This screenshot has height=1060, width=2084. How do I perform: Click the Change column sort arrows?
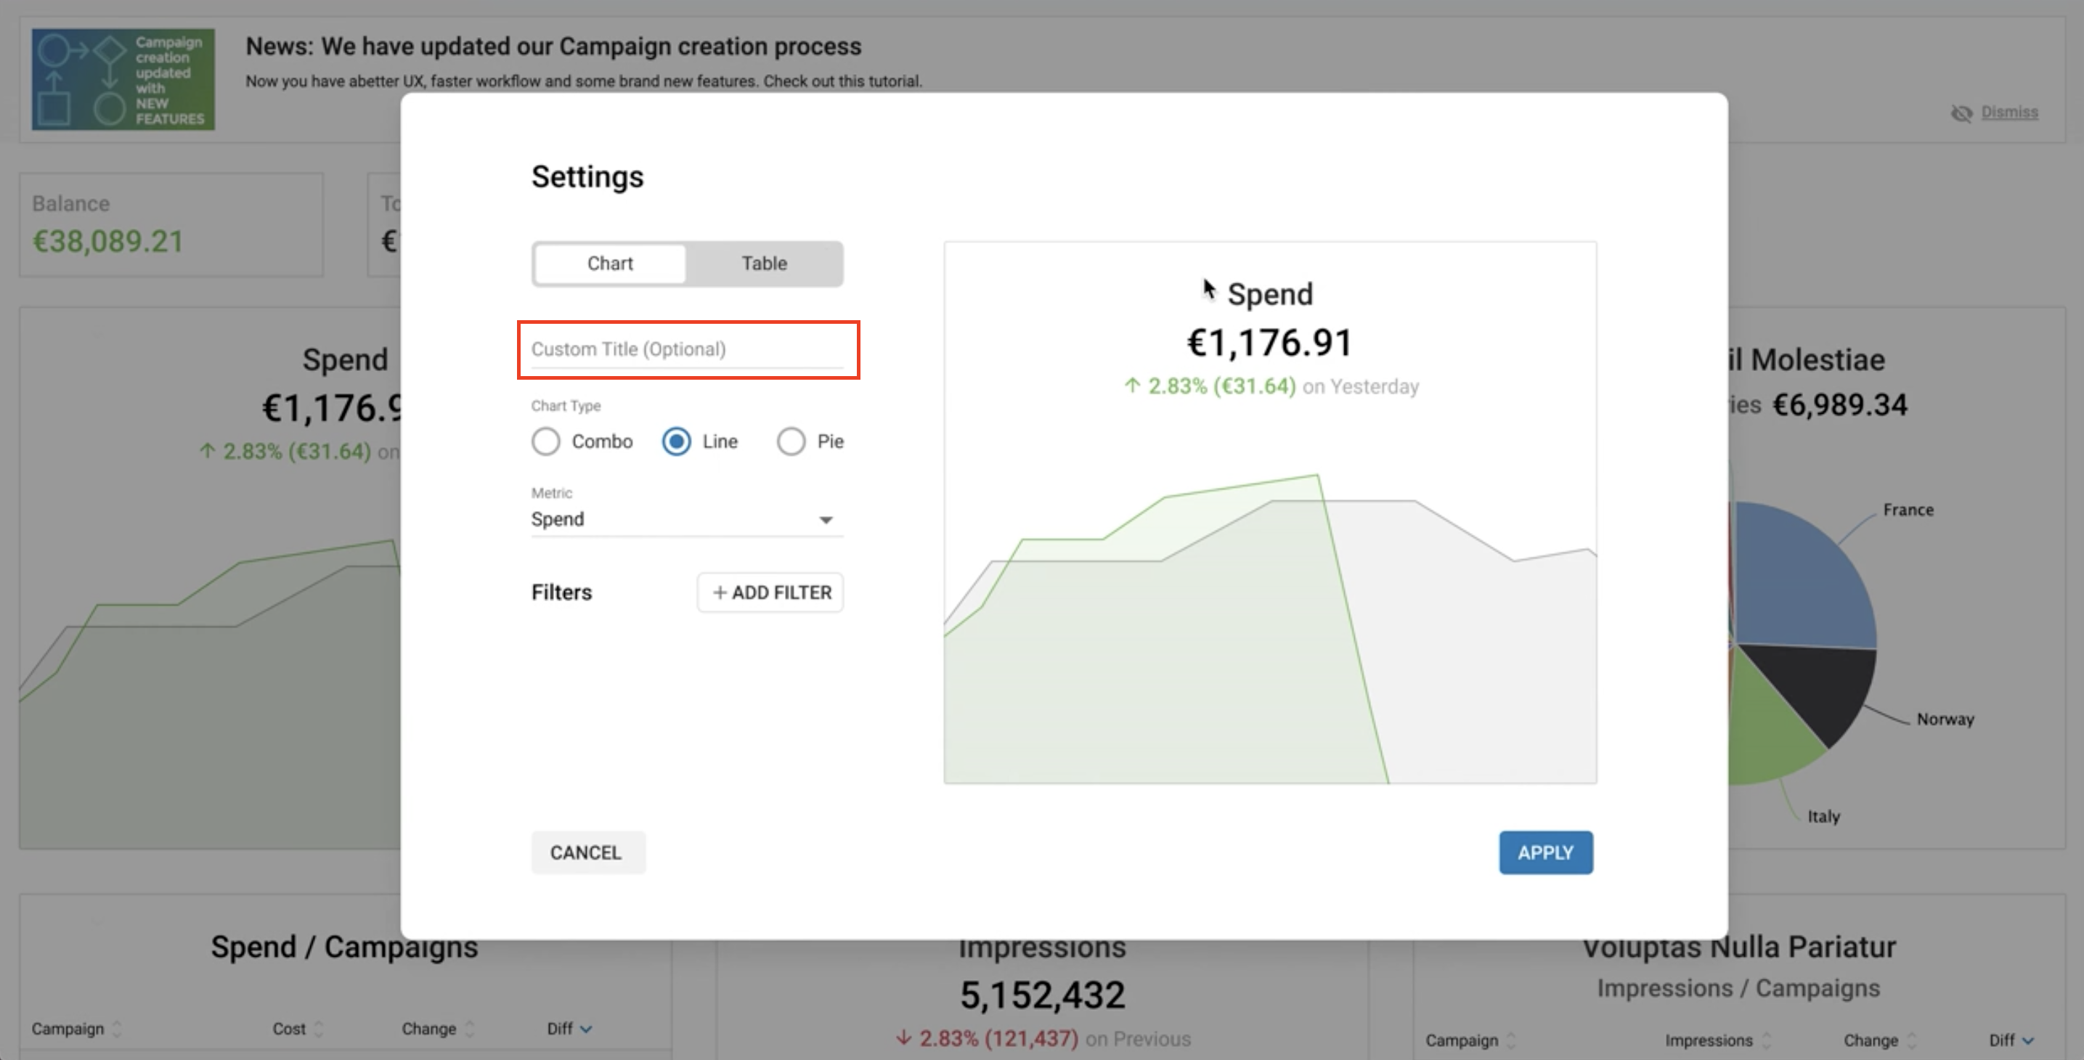click(470, 1030)
